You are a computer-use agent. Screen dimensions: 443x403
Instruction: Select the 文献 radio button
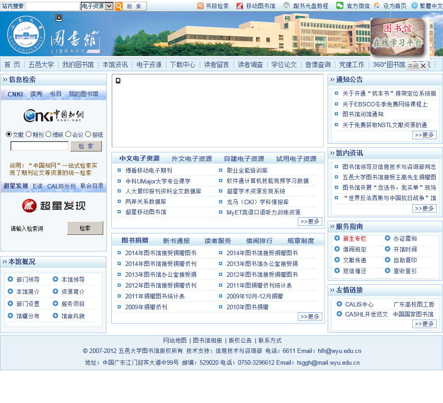pyautogui.click(x=9, y=134)
